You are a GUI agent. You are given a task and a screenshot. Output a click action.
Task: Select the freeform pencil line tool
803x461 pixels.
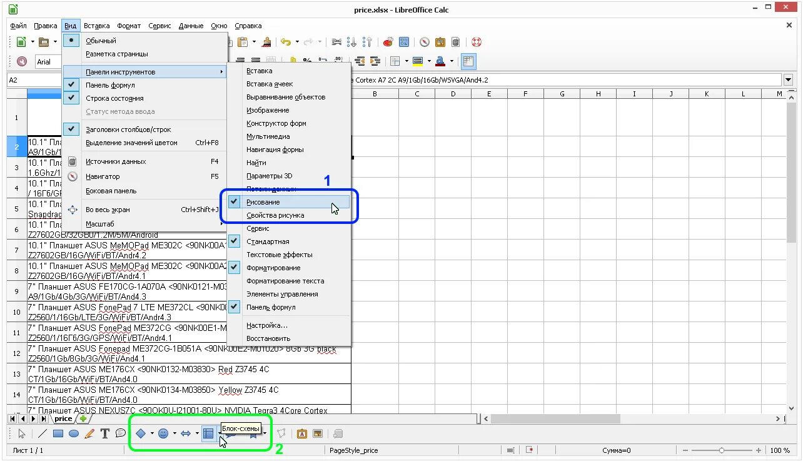click(89, 433)
